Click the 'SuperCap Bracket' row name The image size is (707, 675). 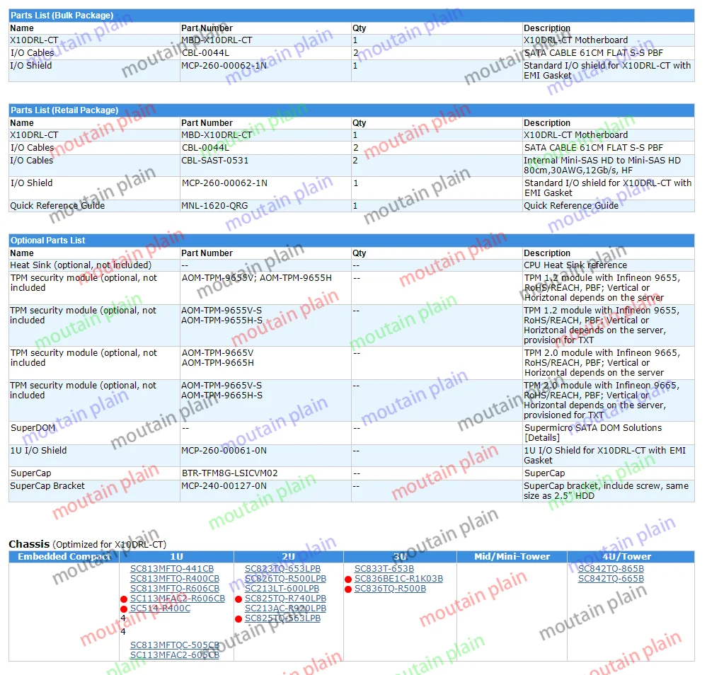(x=47, y=485)
